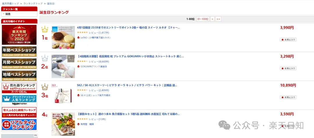The image size is (314, 138).
Task: Add the 10,890円 SK-II kit to favorites
Action: coord(288,97)
